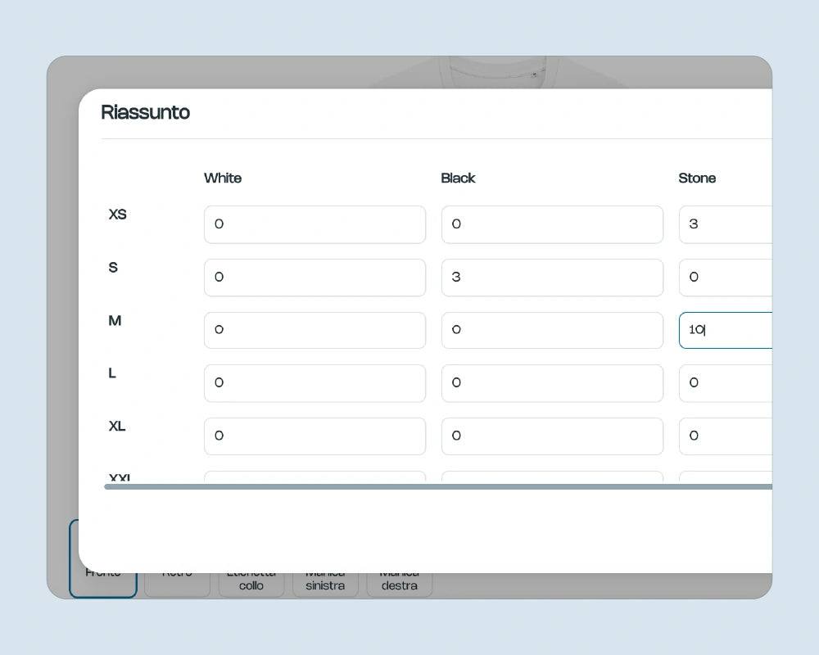Select the White XL quantity field
Viewport: 819px width, 655px height.
[x=314, y=436]
